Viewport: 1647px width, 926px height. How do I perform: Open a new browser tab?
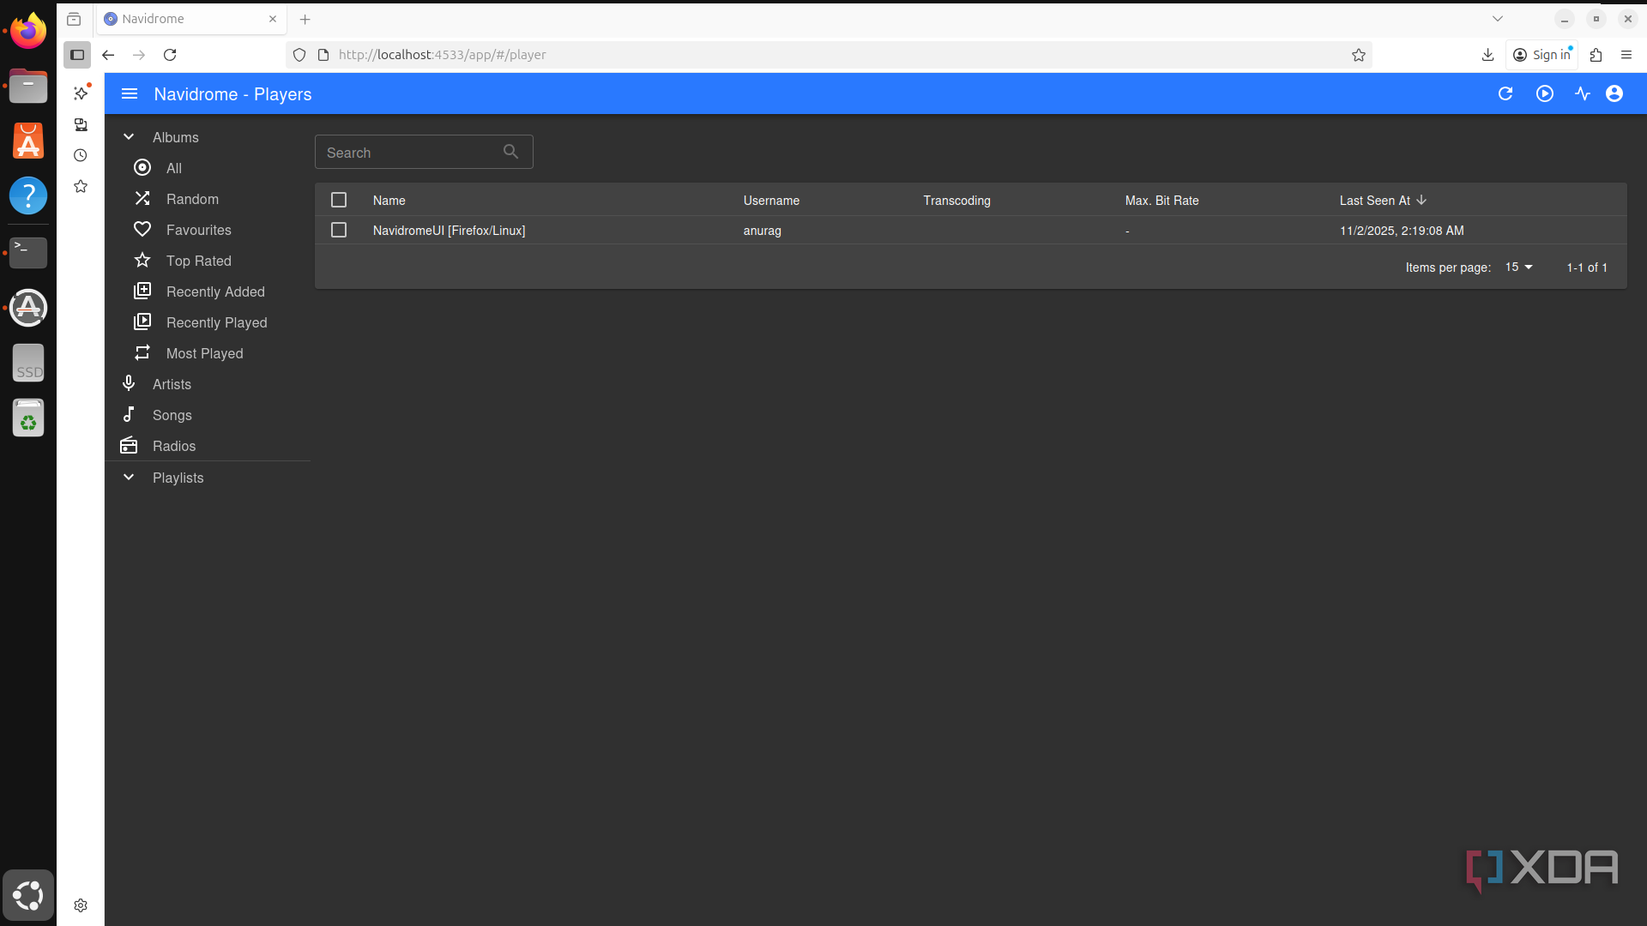click(305, 19)
